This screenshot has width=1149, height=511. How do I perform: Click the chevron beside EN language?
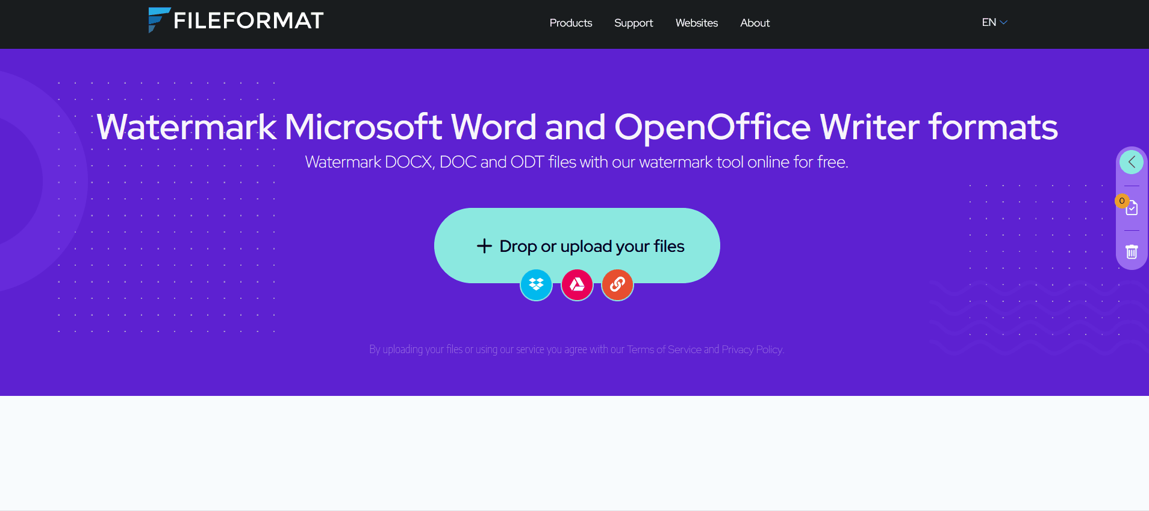1004,22
